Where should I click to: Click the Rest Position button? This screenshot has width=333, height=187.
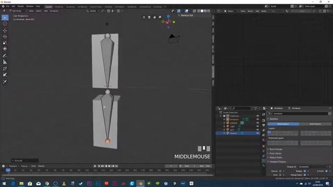pyautogui.click(x=315, y=124)
